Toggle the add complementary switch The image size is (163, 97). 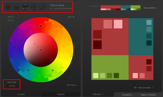(x=51, y=8)
